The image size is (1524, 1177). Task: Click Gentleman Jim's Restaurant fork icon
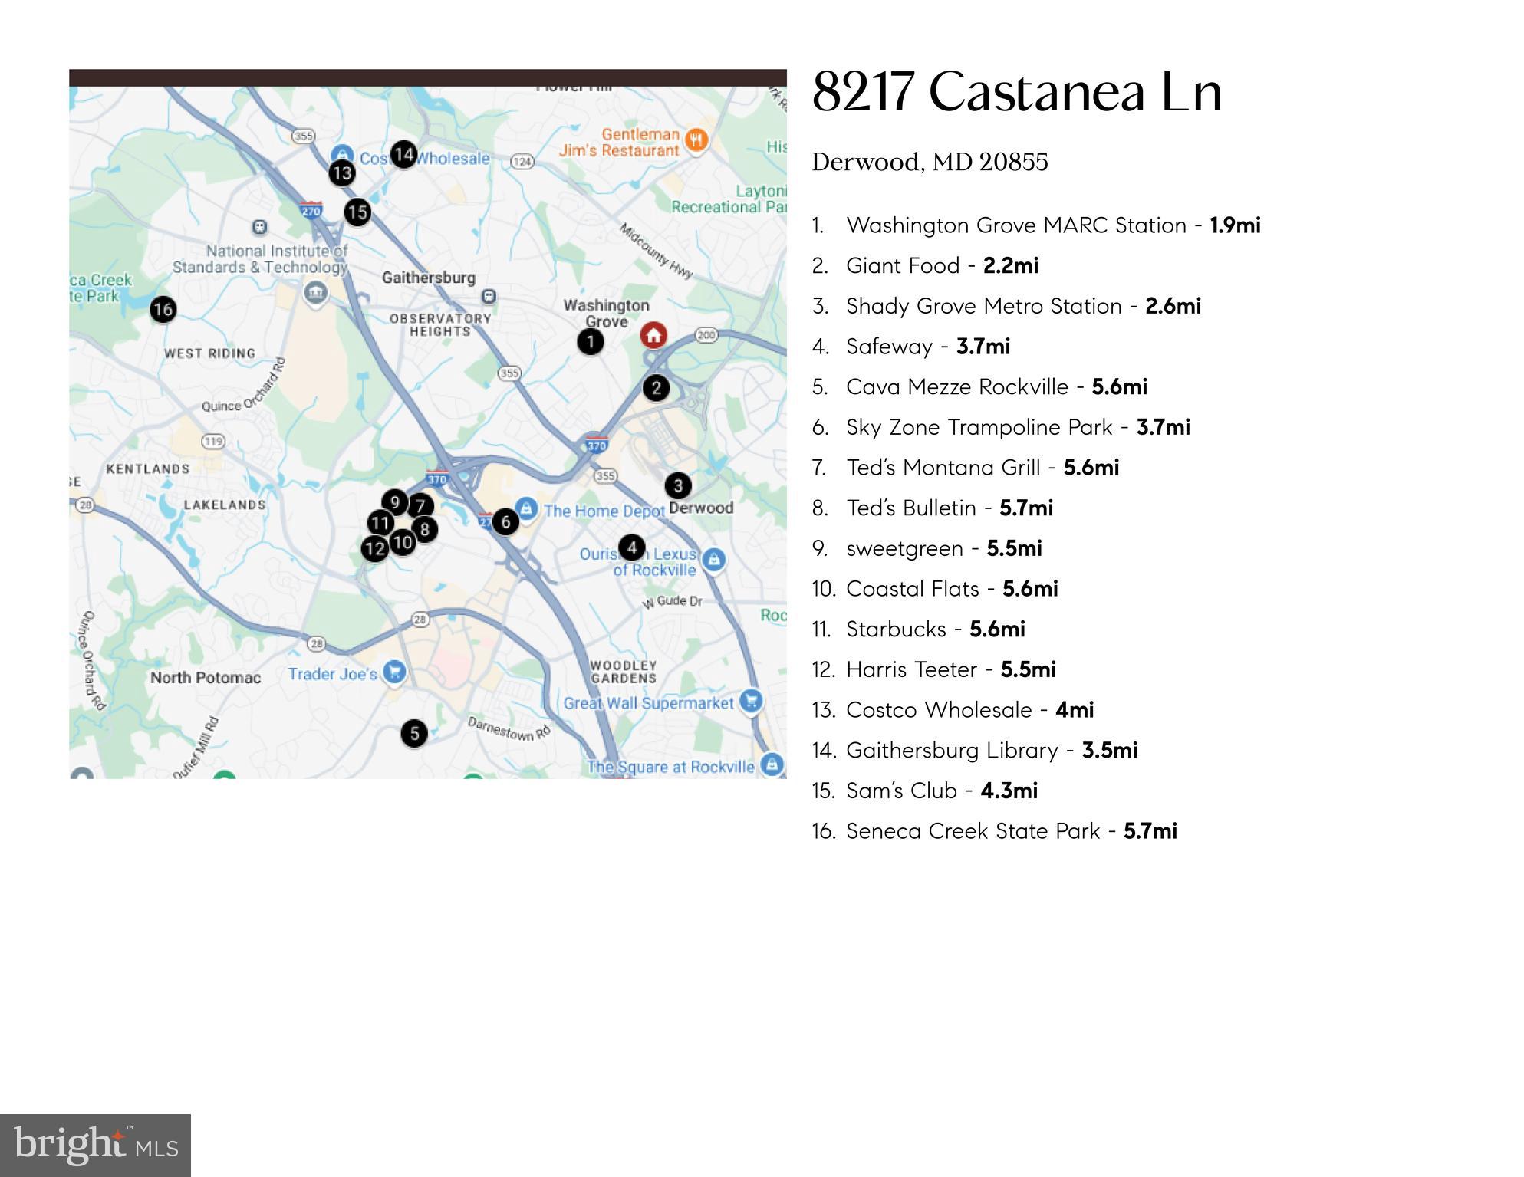click(x=696, y=140)
